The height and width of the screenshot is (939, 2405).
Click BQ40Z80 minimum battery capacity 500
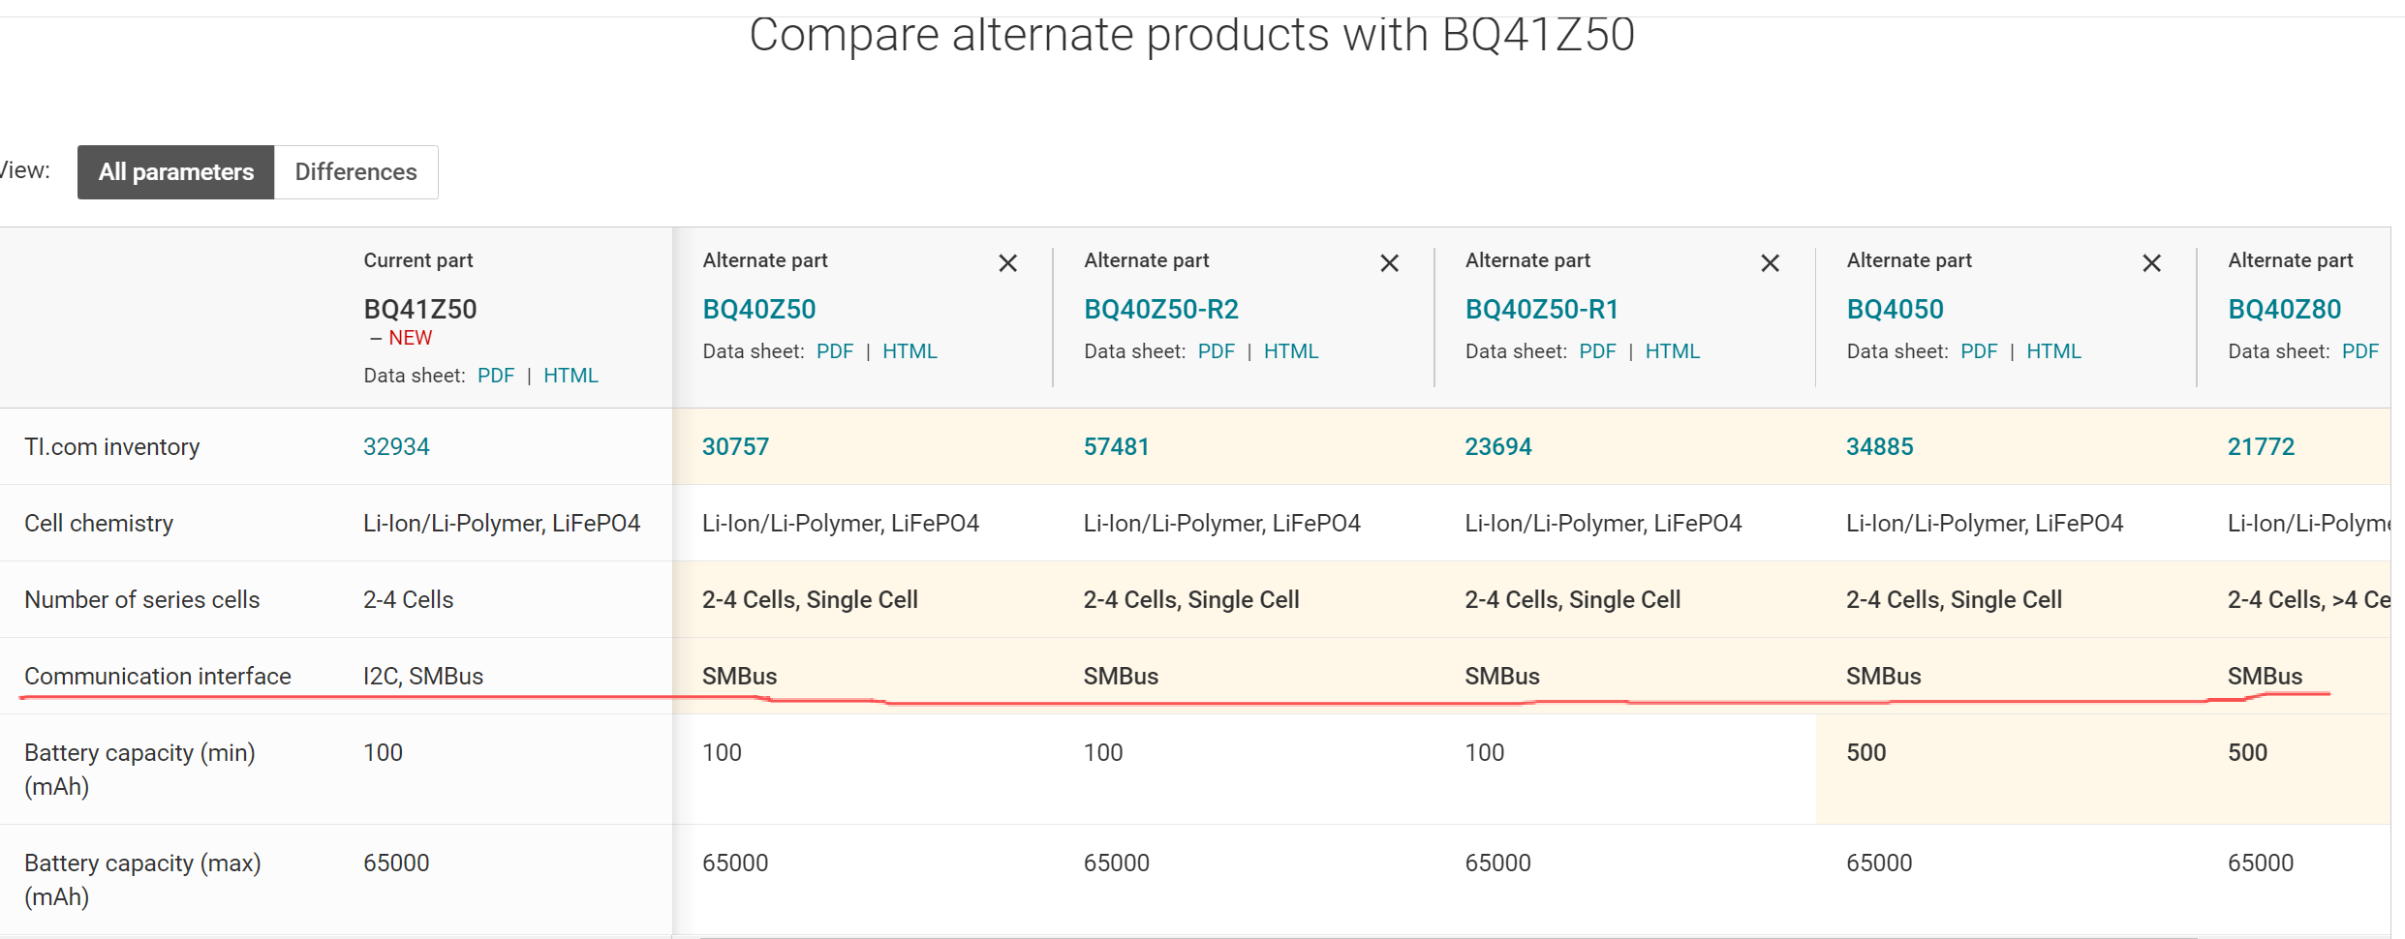pyautogui.click(x=2247, y=752)
